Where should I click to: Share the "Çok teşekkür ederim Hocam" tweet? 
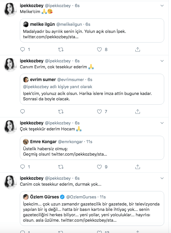(138, 167)
